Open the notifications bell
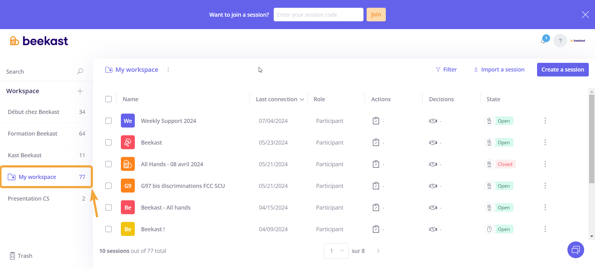 coord(544,41)
